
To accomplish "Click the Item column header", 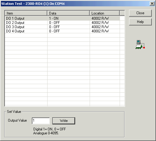I will click(26, 13).
